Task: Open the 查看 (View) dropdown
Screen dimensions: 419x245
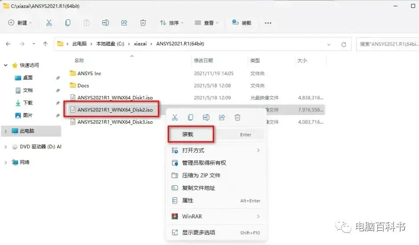Action: [x=206, y=23]
